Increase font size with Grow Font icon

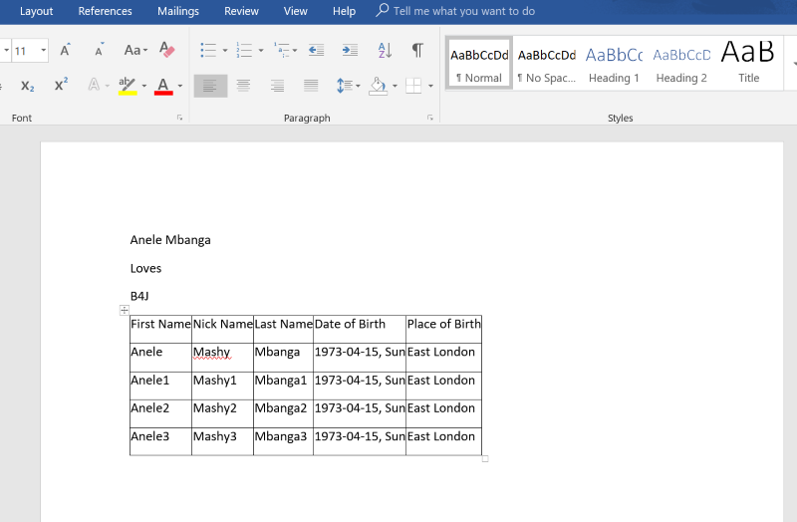pyautogui.click(x=65, y=50)
